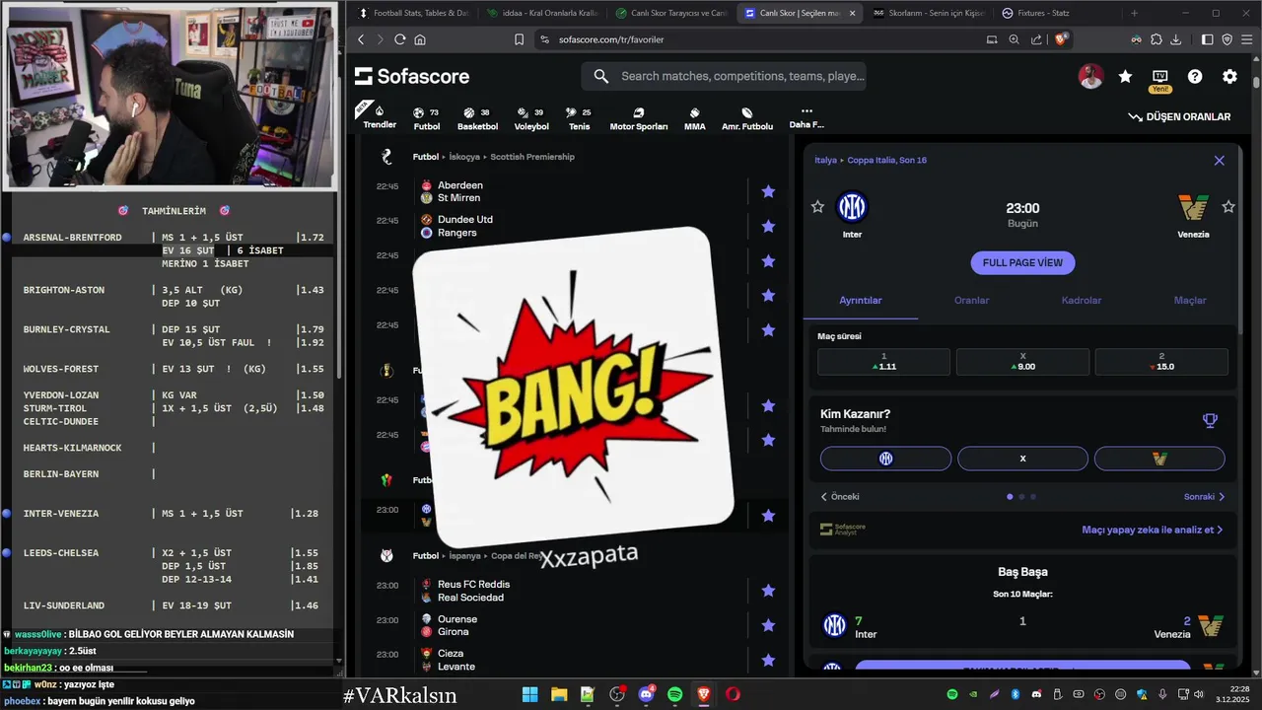The image size is (1262, 710).
Task: Toggle favorite star for Ourense vs Girona
Action: tap(768, 625)
